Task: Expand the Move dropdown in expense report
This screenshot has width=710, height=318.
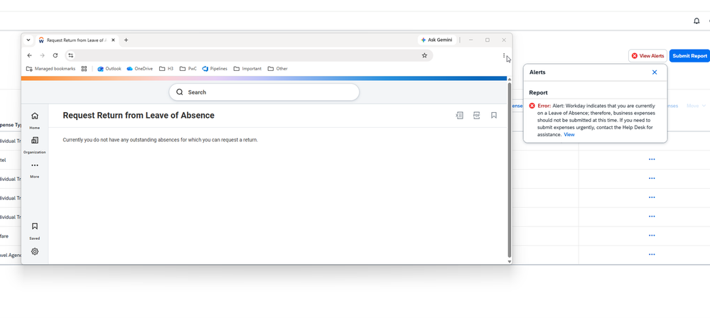Action: [x=696, y=105]
